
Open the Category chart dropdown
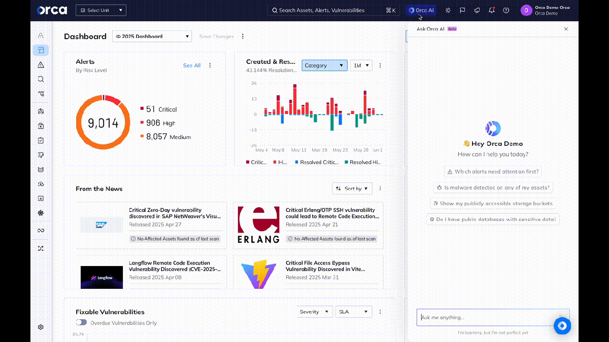coord(325,65)
